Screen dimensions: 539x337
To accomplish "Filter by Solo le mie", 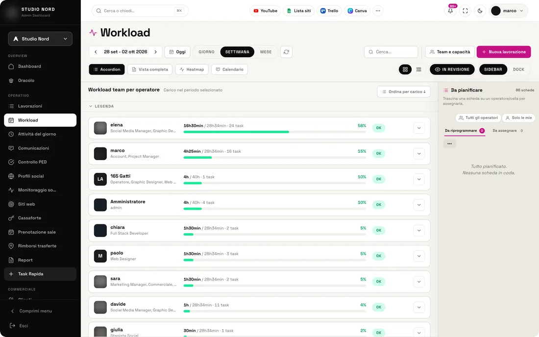I will point(519,118).
